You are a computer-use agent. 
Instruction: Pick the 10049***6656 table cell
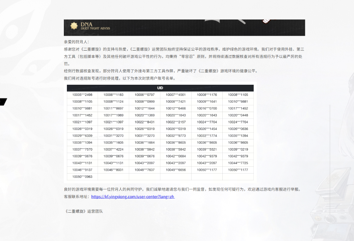[176, 170]
